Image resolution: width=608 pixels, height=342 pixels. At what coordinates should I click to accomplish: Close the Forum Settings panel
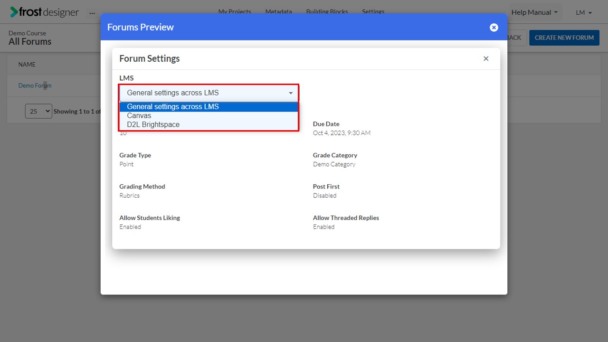coord(486,58)
